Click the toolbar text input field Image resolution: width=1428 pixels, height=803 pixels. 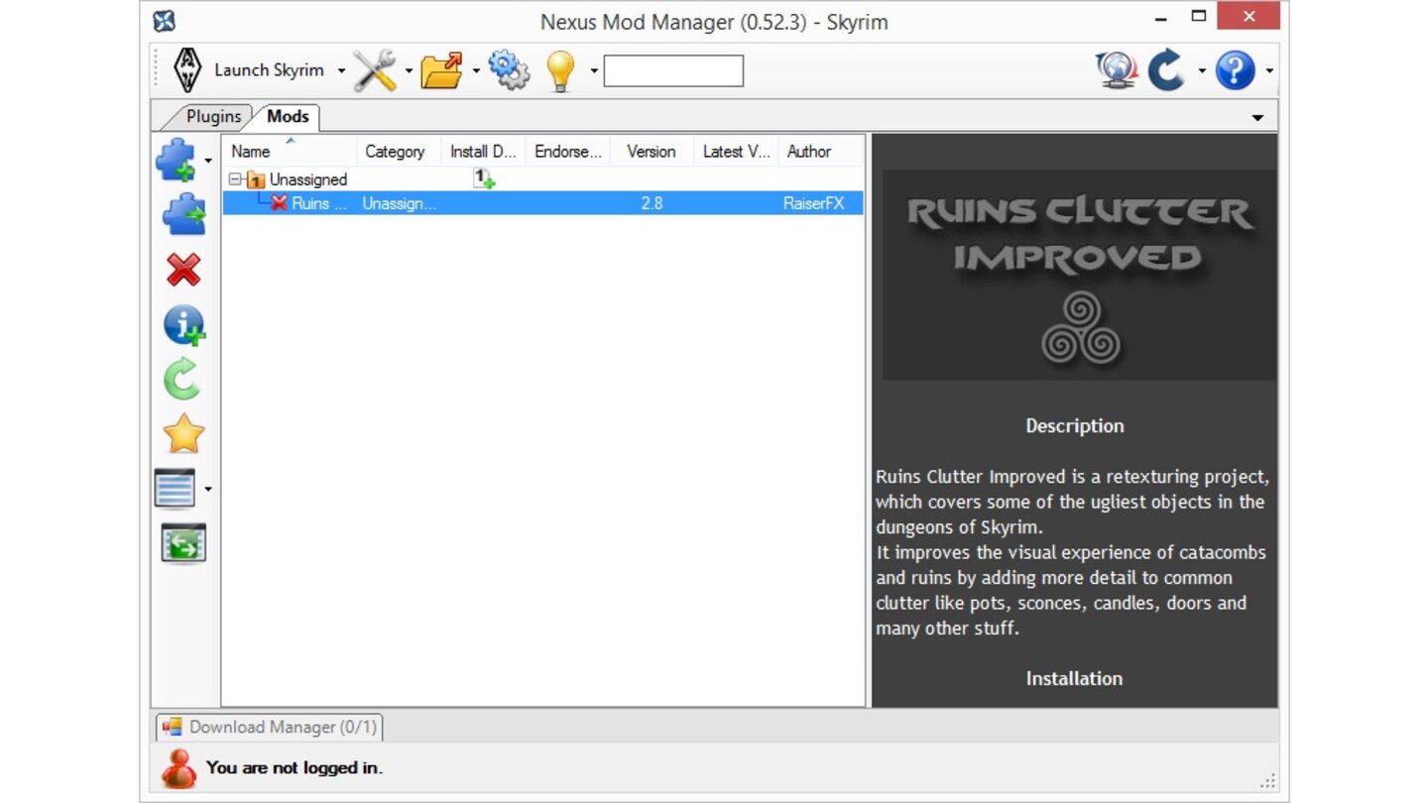coord(673,70)
